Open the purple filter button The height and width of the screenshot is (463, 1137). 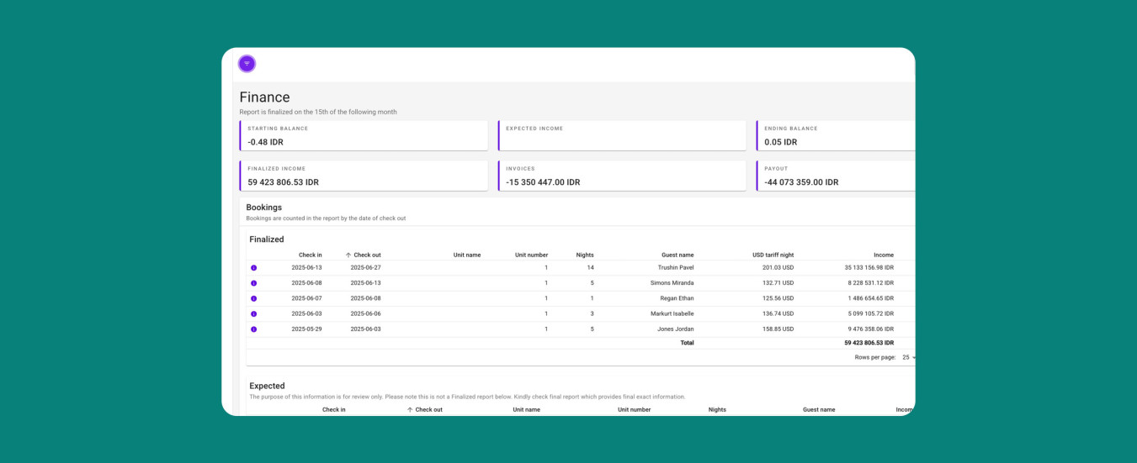[x=247, y=64]
